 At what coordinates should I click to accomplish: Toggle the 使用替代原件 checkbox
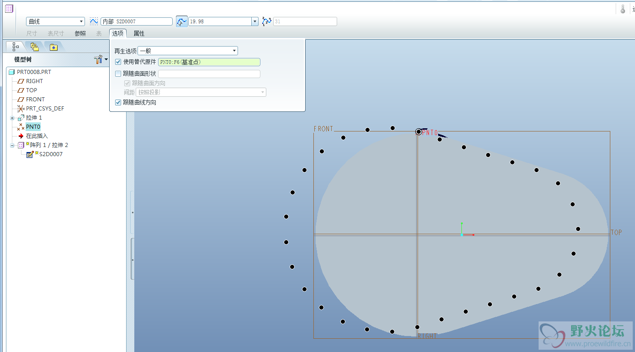[118, 62]
